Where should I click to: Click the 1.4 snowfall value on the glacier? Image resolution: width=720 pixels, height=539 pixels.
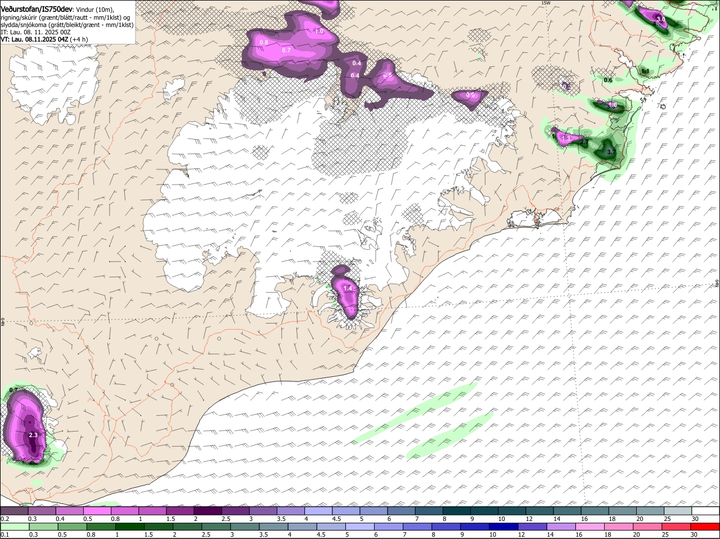coord(347,289)
